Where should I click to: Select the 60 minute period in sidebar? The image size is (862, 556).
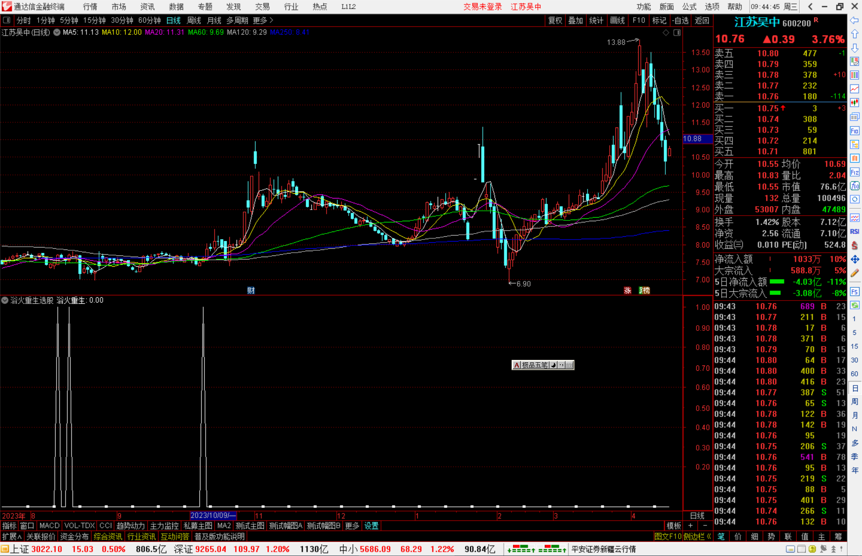tap(854, 374)
